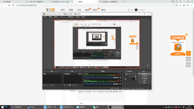Remove the selected source with the minus icon
The height and width of the screenshot is (109, 194).
(x=67, y=85)
